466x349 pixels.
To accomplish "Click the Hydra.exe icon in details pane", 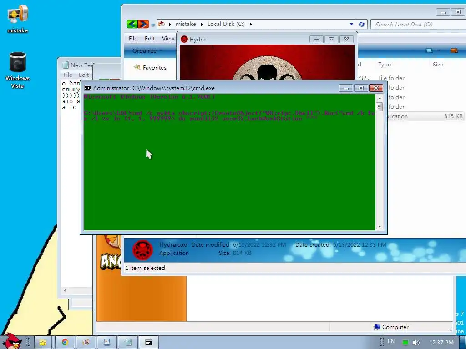I will point(142,250).
